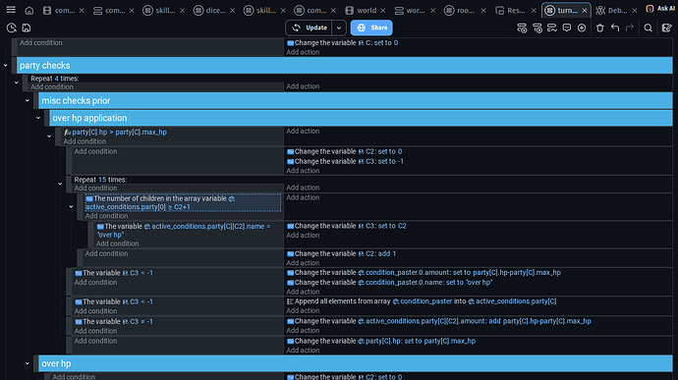Select the party checks group header
Screen dimensions: 678x380
344,65
